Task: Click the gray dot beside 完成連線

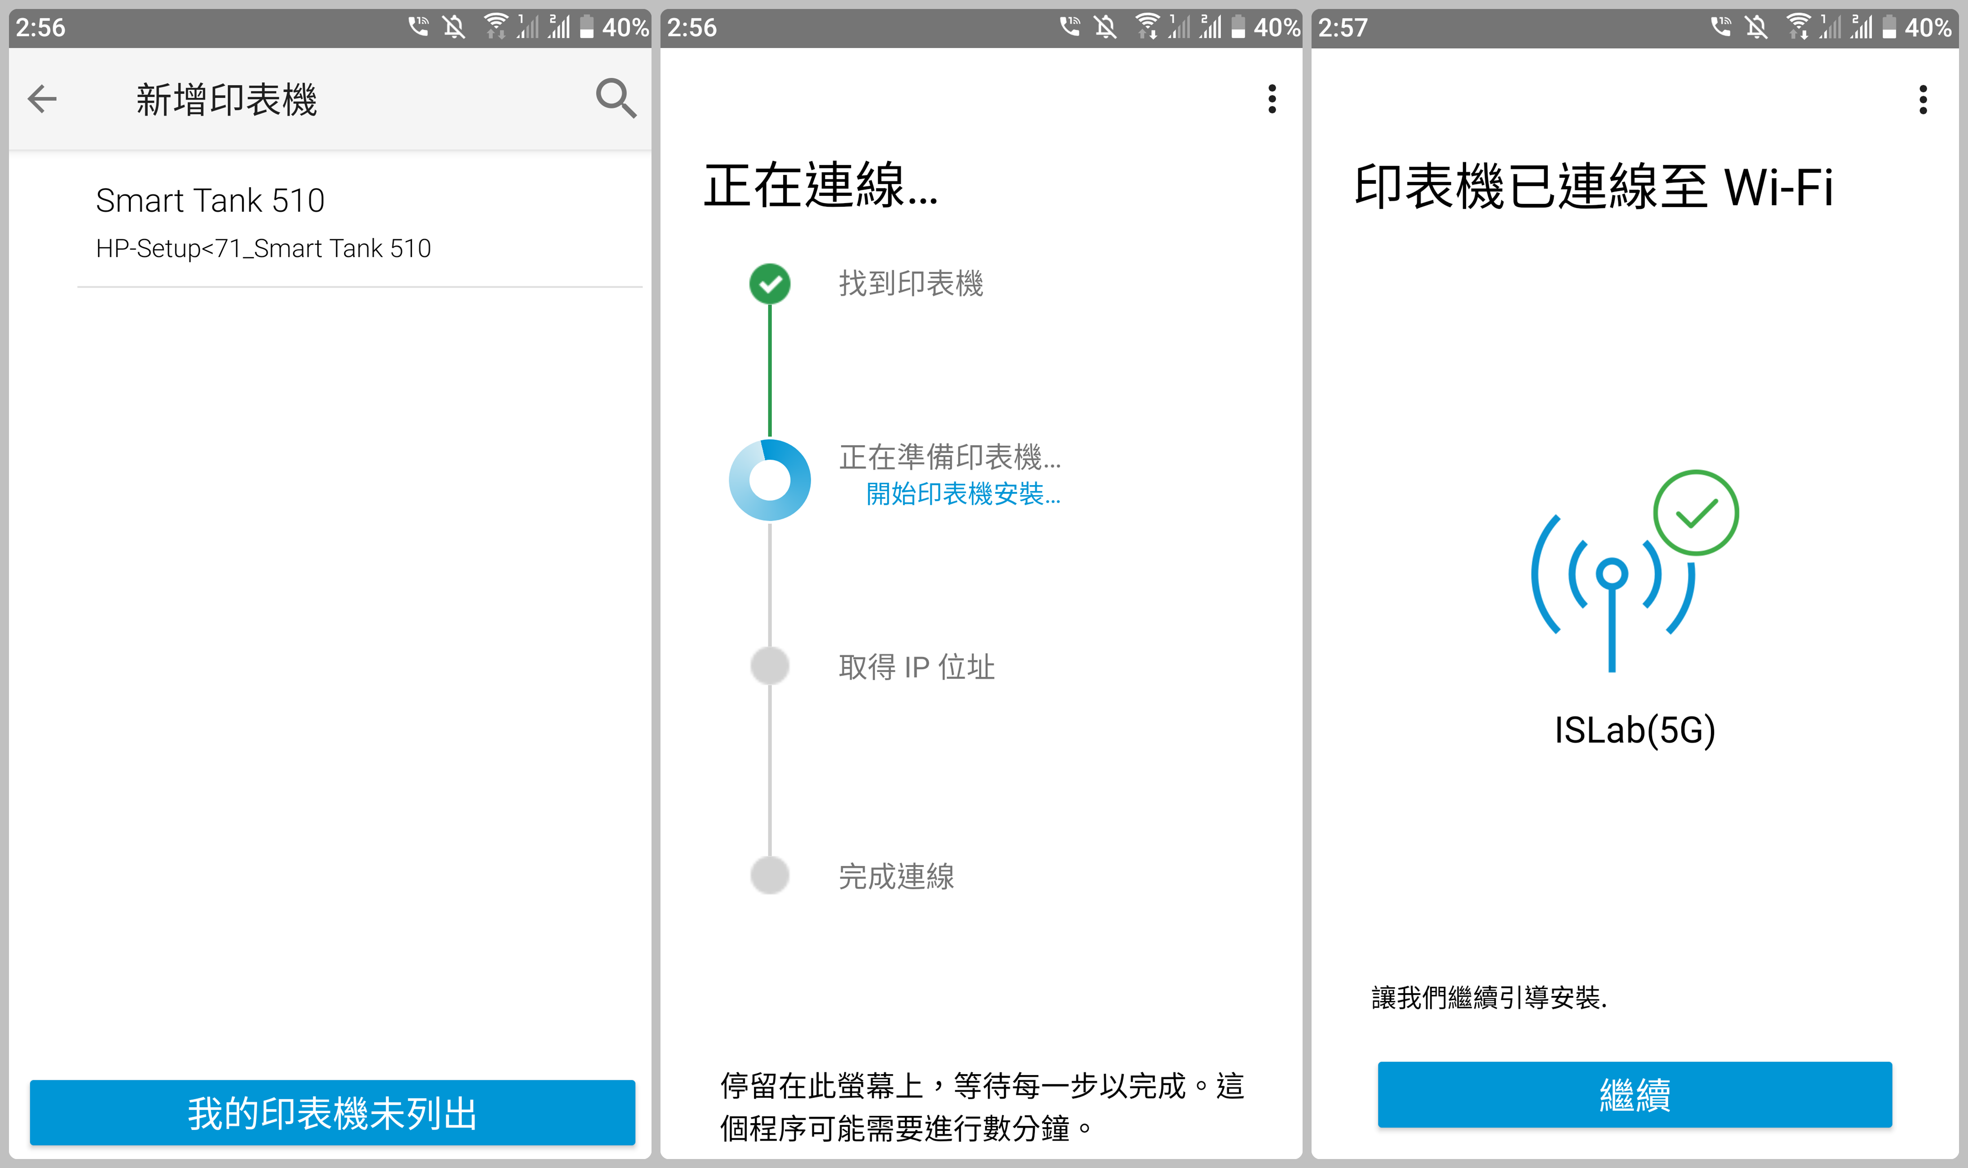Action: pyautogui.click(x=770, y=874)
